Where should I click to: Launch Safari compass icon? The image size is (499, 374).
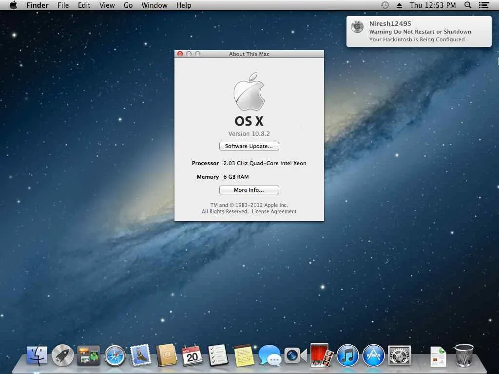tap(115, 355)
